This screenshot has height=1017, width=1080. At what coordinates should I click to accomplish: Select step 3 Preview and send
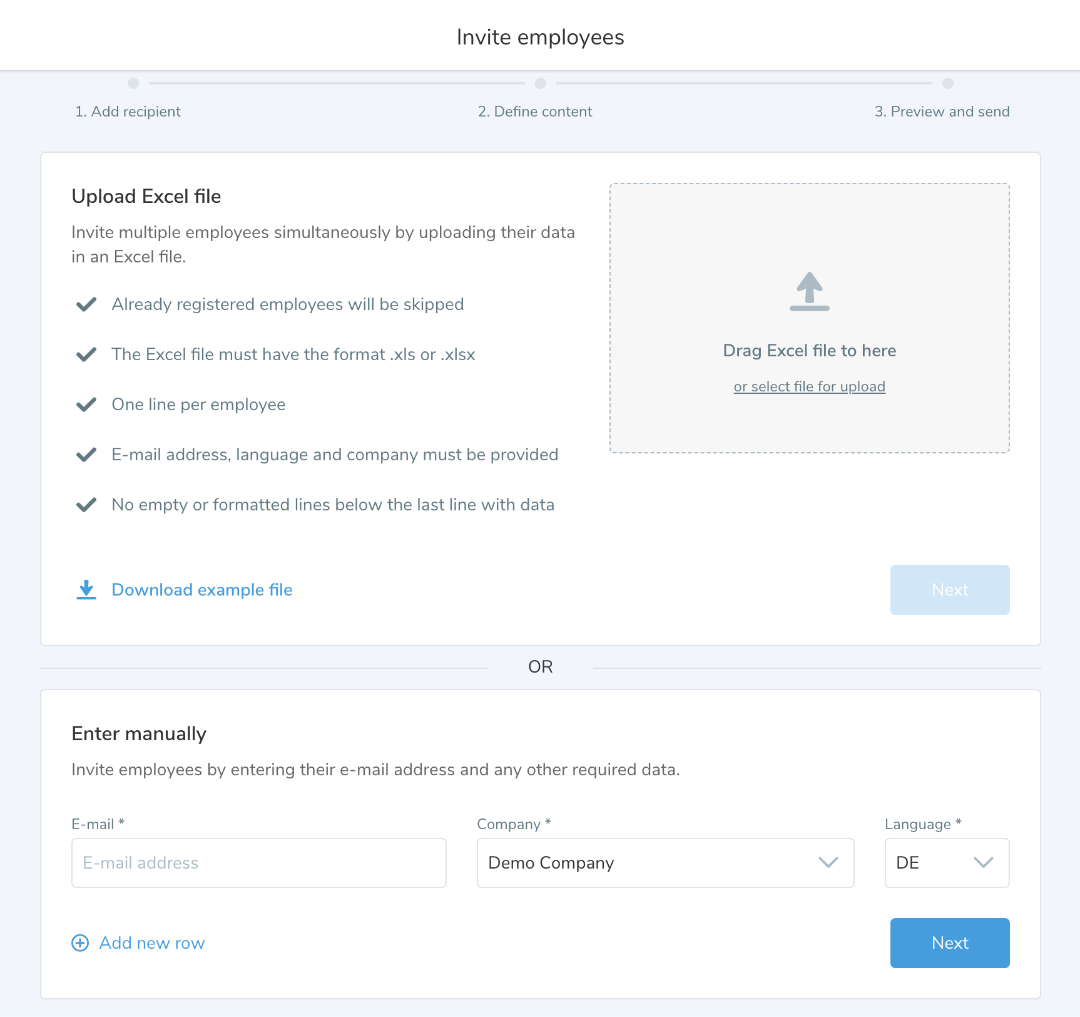coord(942,111)
